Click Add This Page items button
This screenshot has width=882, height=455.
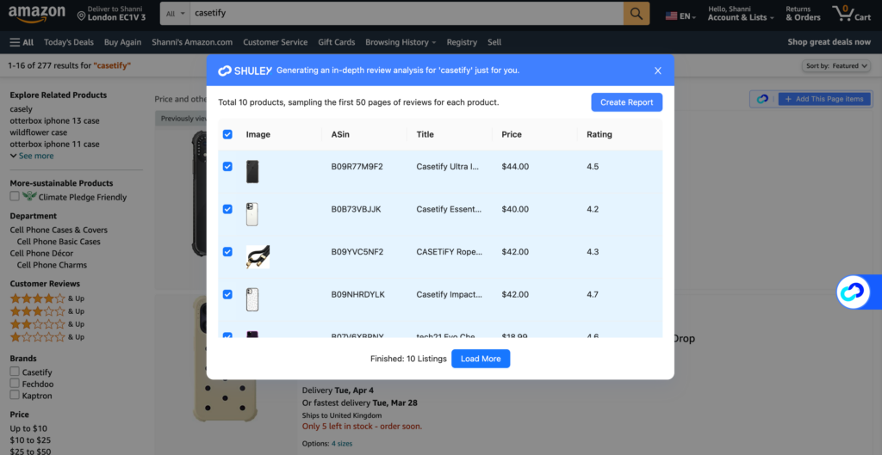tap(824, 99)
